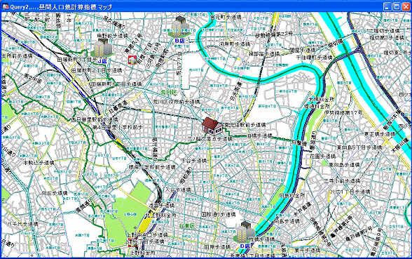Click the red-roofed house marker
The image size is (412, 259).
coord(212,126)
